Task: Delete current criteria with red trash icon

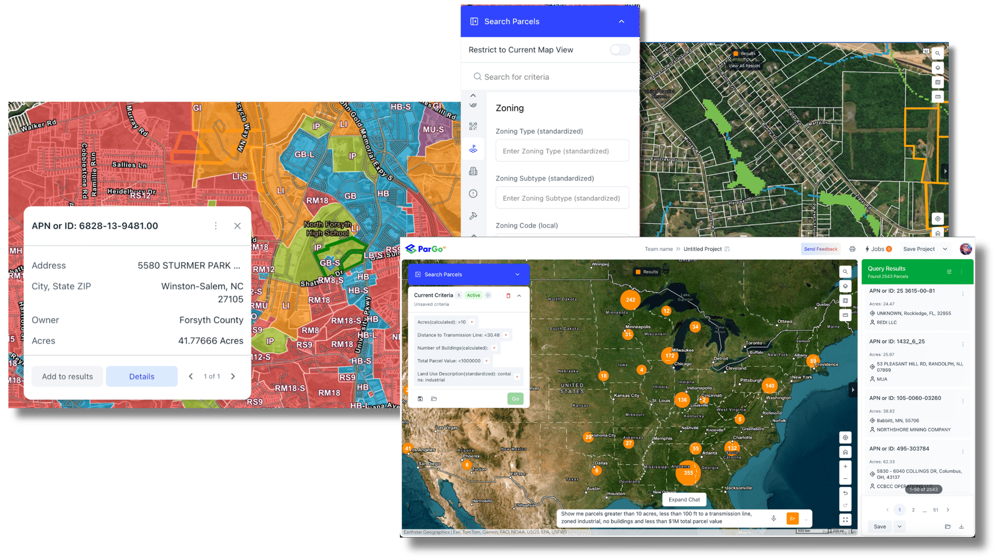Action: tap(508, 295)
